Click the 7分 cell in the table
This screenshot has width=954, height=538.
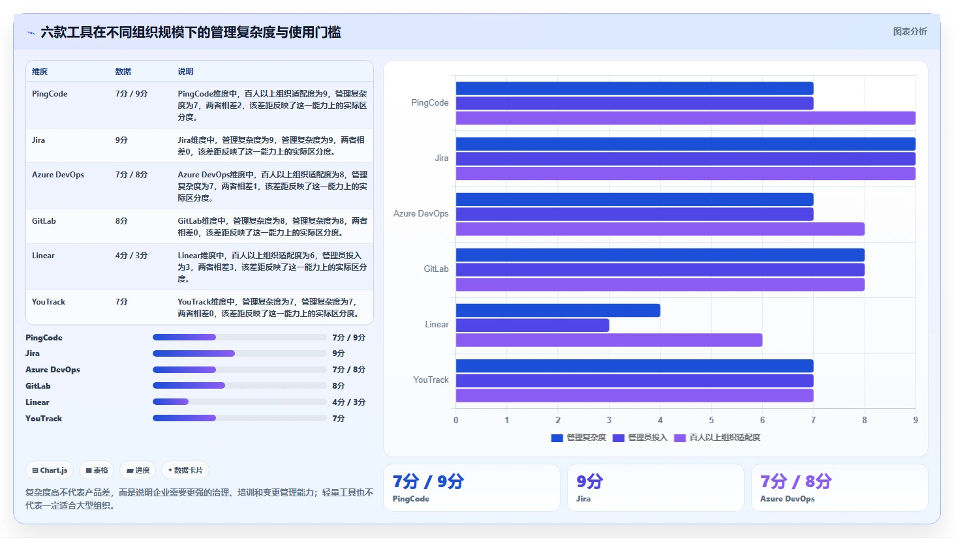coord(121,302)
